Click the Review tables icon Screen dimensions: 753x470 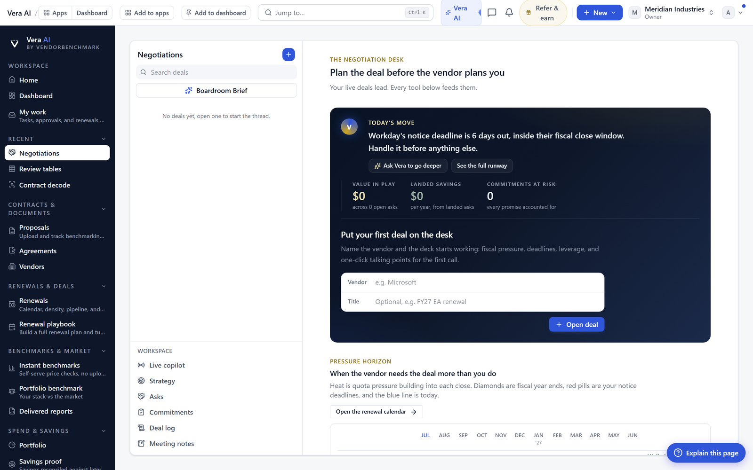point(12,169)
